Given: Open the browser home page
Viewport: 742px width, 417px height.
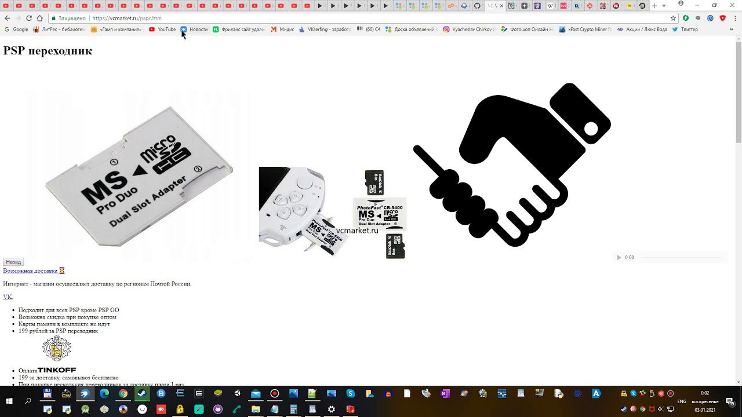Looking at the screenshot, I should (x=39, y=18).
